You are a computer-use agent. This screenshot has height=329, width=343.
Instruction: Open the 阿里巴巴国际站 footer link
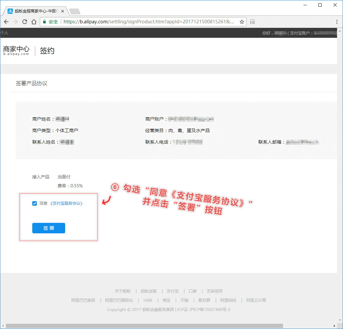coord(119,300)
